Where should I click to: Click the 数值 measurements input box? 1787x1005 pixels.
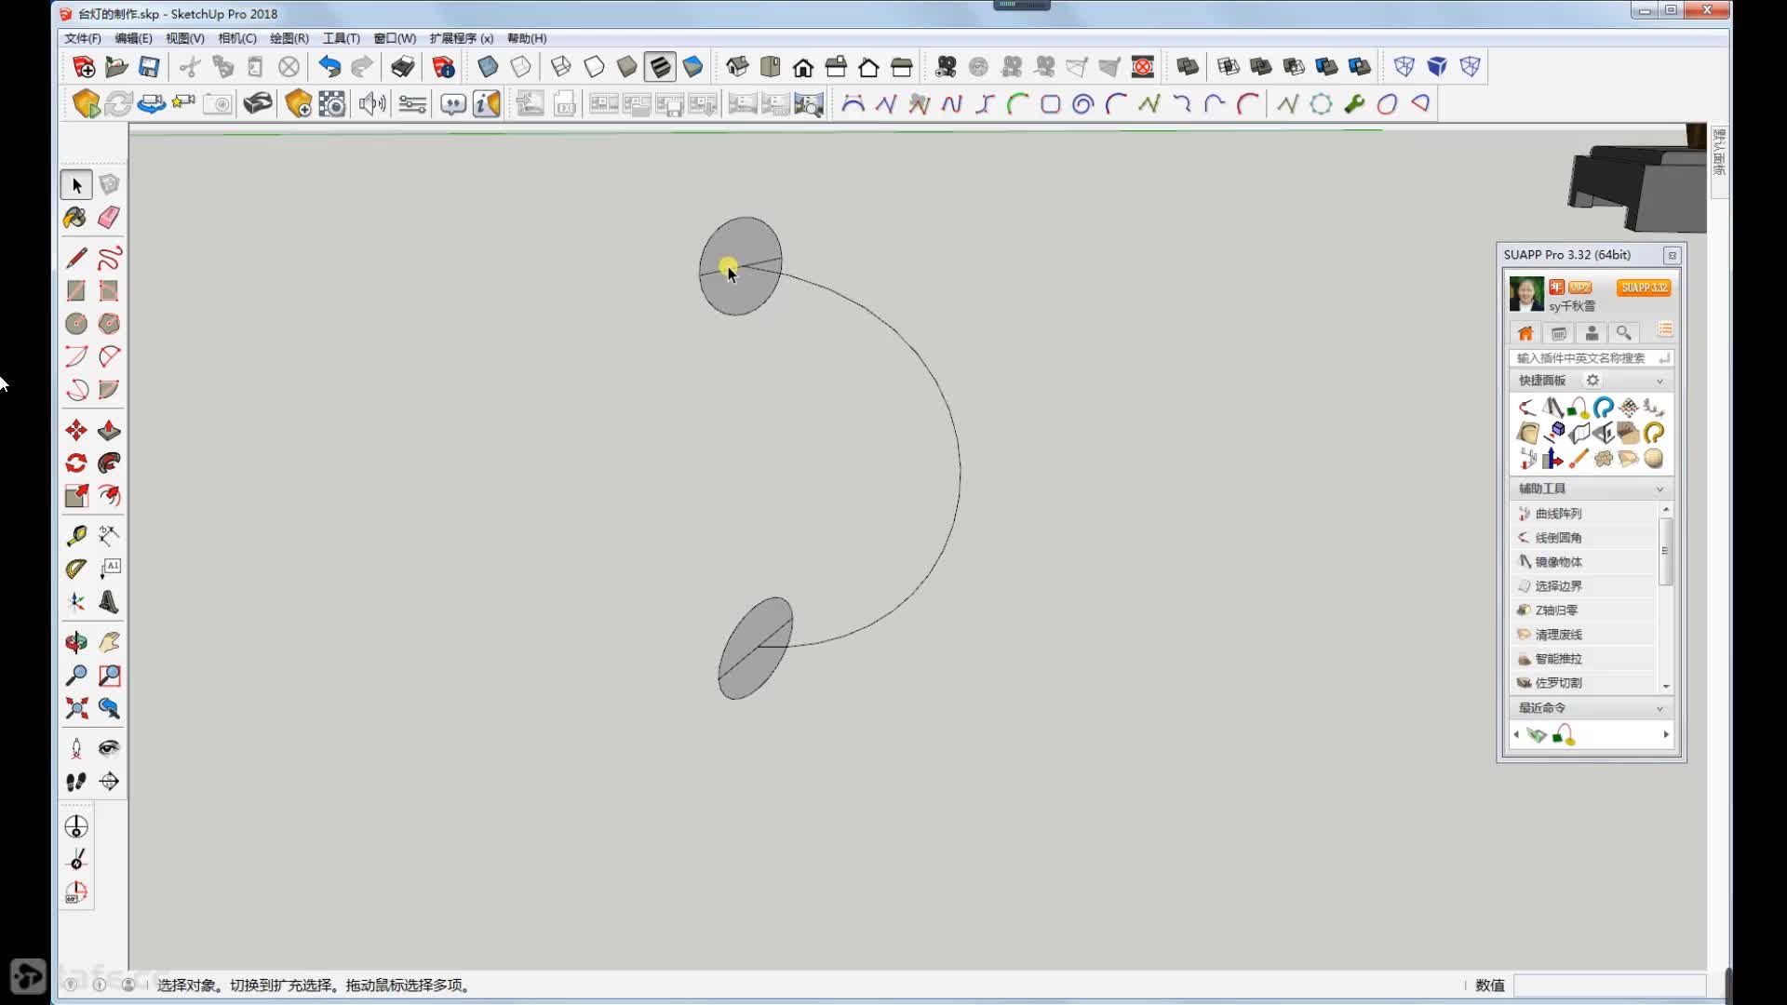(1609, 985)
